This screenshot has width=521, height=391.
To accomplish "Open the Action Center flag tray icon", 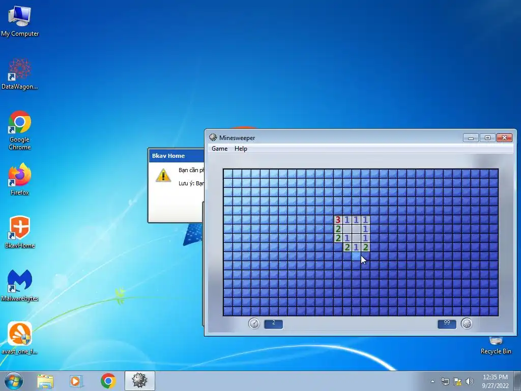I will tap(457, 381).
